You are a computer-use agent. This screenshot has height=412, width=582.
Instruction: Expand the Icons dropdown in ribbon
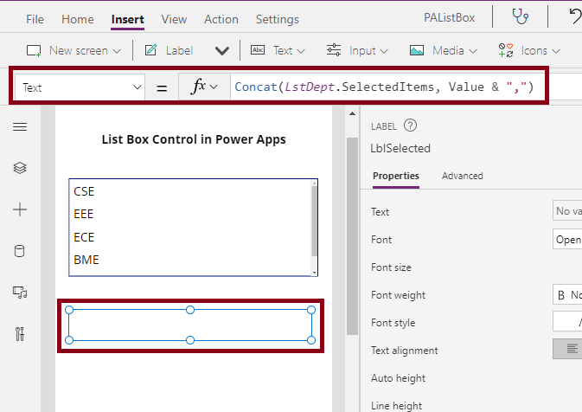tap(529, 50)
